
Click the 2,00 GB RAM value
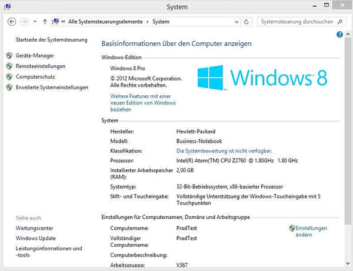point(185,170)
